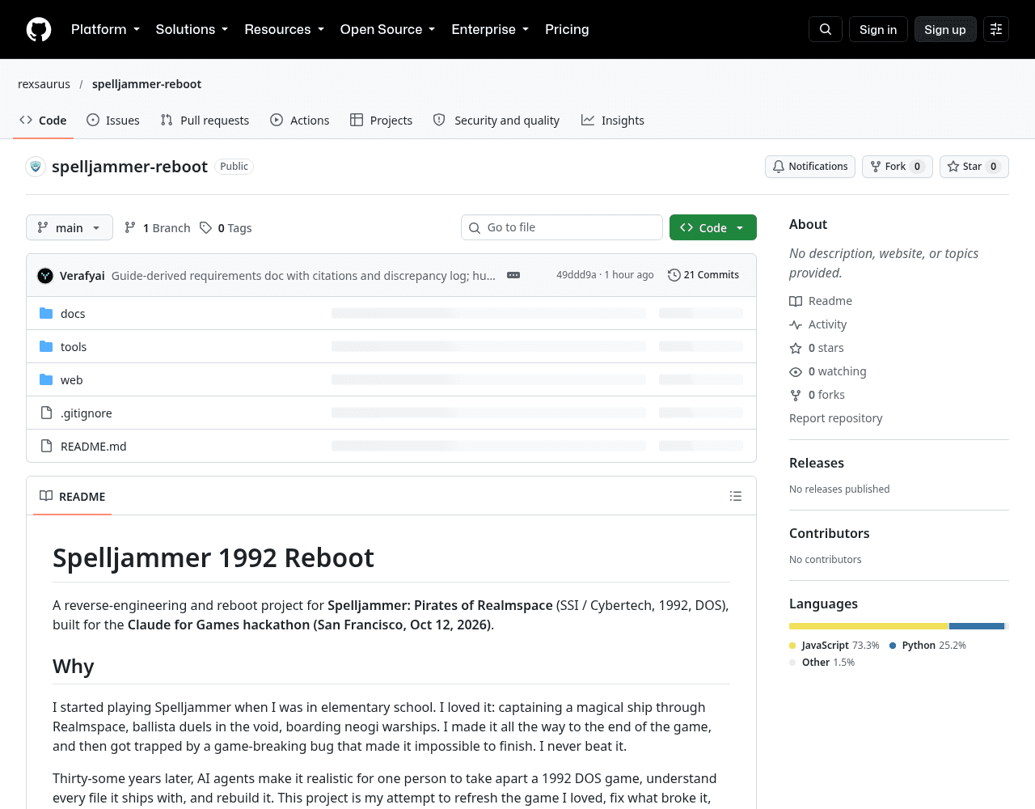Open the 1 Branch link
Image resolution: width=1035 pixels, height=809 pixels.
(158, 227)
